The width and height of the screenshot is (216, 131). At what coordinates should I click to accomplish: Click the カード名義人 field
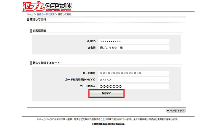point(134,86)
